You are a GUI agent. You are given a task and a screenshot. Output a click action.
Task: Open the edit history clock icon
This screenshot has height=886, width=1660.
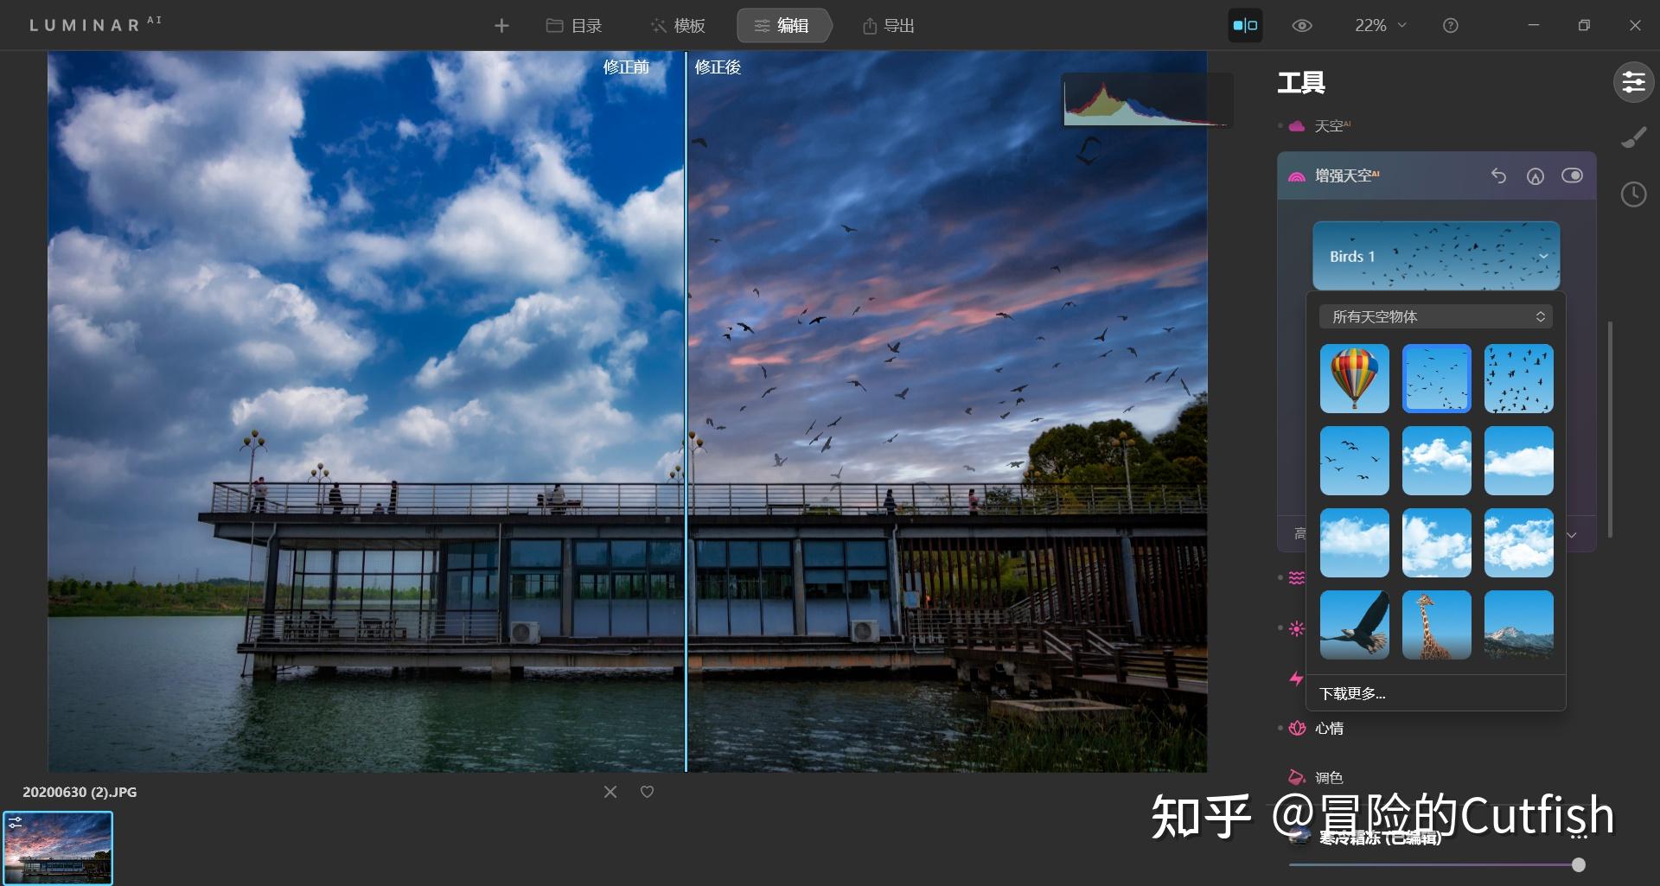click(1633, 194)
